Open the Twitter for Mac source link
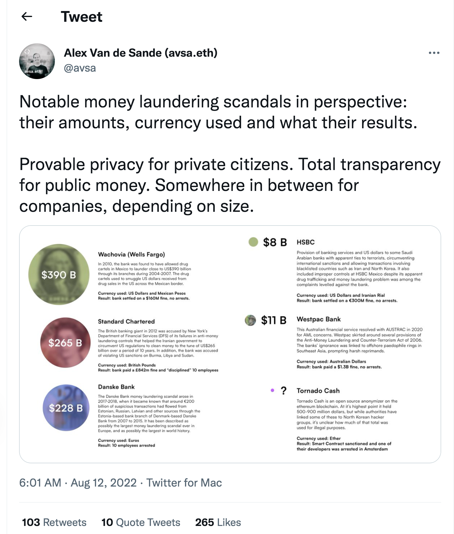Screen dimensions: 454x534 pos(184,483)
